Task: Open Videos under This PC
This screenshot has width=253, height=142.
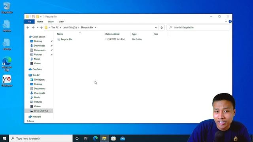Action: [x=37, y=106]
